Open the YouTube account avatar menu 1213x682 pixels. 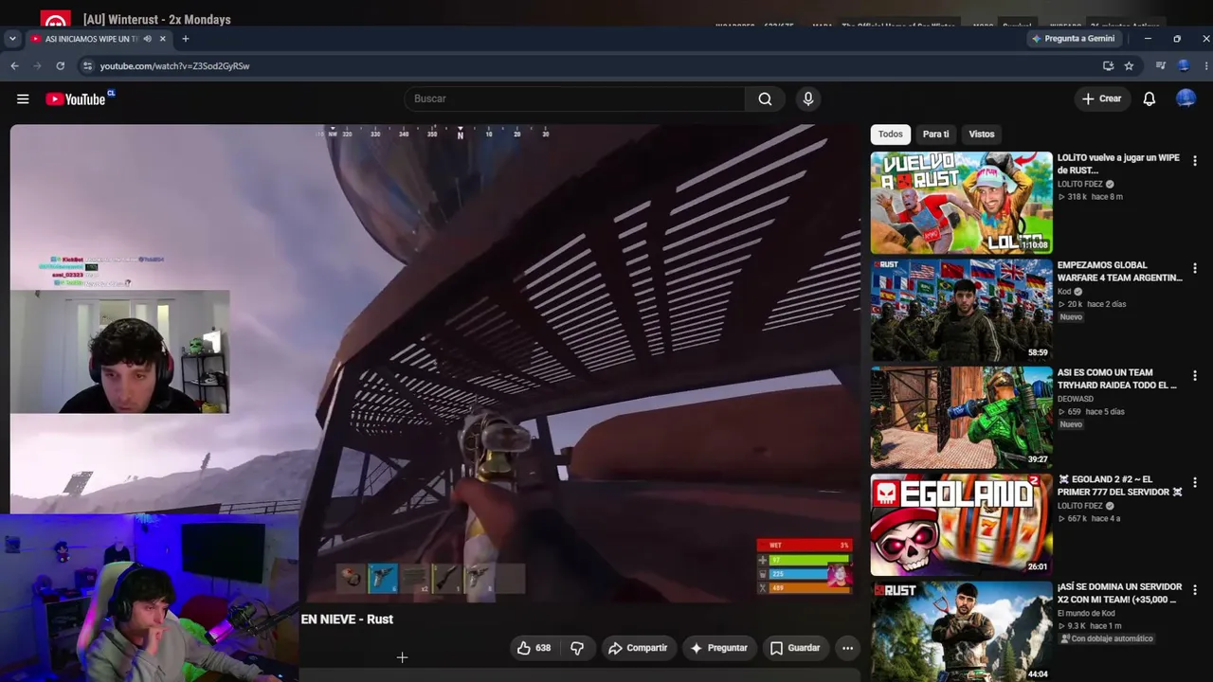click(1186, 99)
